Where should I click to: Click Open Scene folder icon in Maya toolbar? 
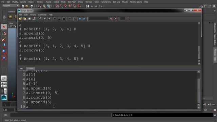27,6
